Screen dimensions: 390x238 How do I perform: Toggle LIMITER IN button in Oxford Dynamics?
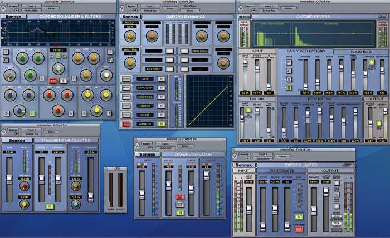[161, 106]
